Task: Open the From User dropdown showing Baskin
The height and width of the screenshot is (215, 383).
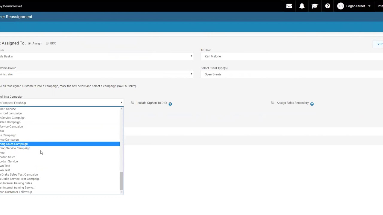Action: coord(97,56)
